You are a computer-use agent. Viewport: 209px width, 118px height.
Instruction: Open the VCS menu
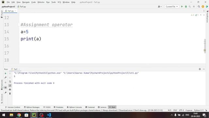pos(59,2)
